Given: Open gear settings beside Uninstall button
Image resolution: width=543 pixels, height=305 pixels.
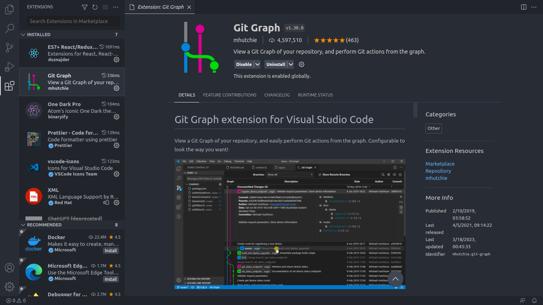Looking at the screenshot, I should pyautogui.click(x=301, y=64).
